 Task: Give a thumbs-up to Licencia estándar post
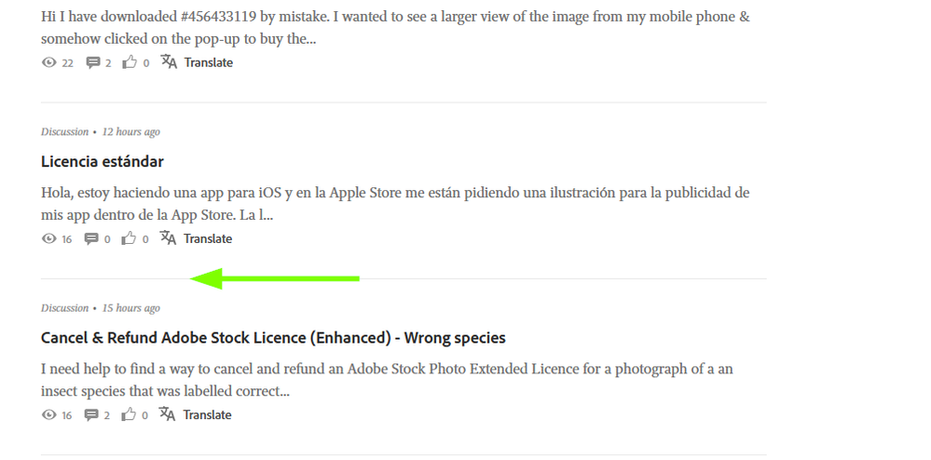pos(130,239)
